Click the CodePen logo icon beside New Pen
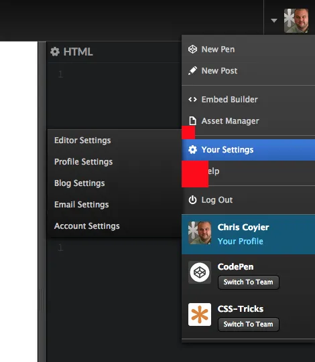 coord(192,49)
